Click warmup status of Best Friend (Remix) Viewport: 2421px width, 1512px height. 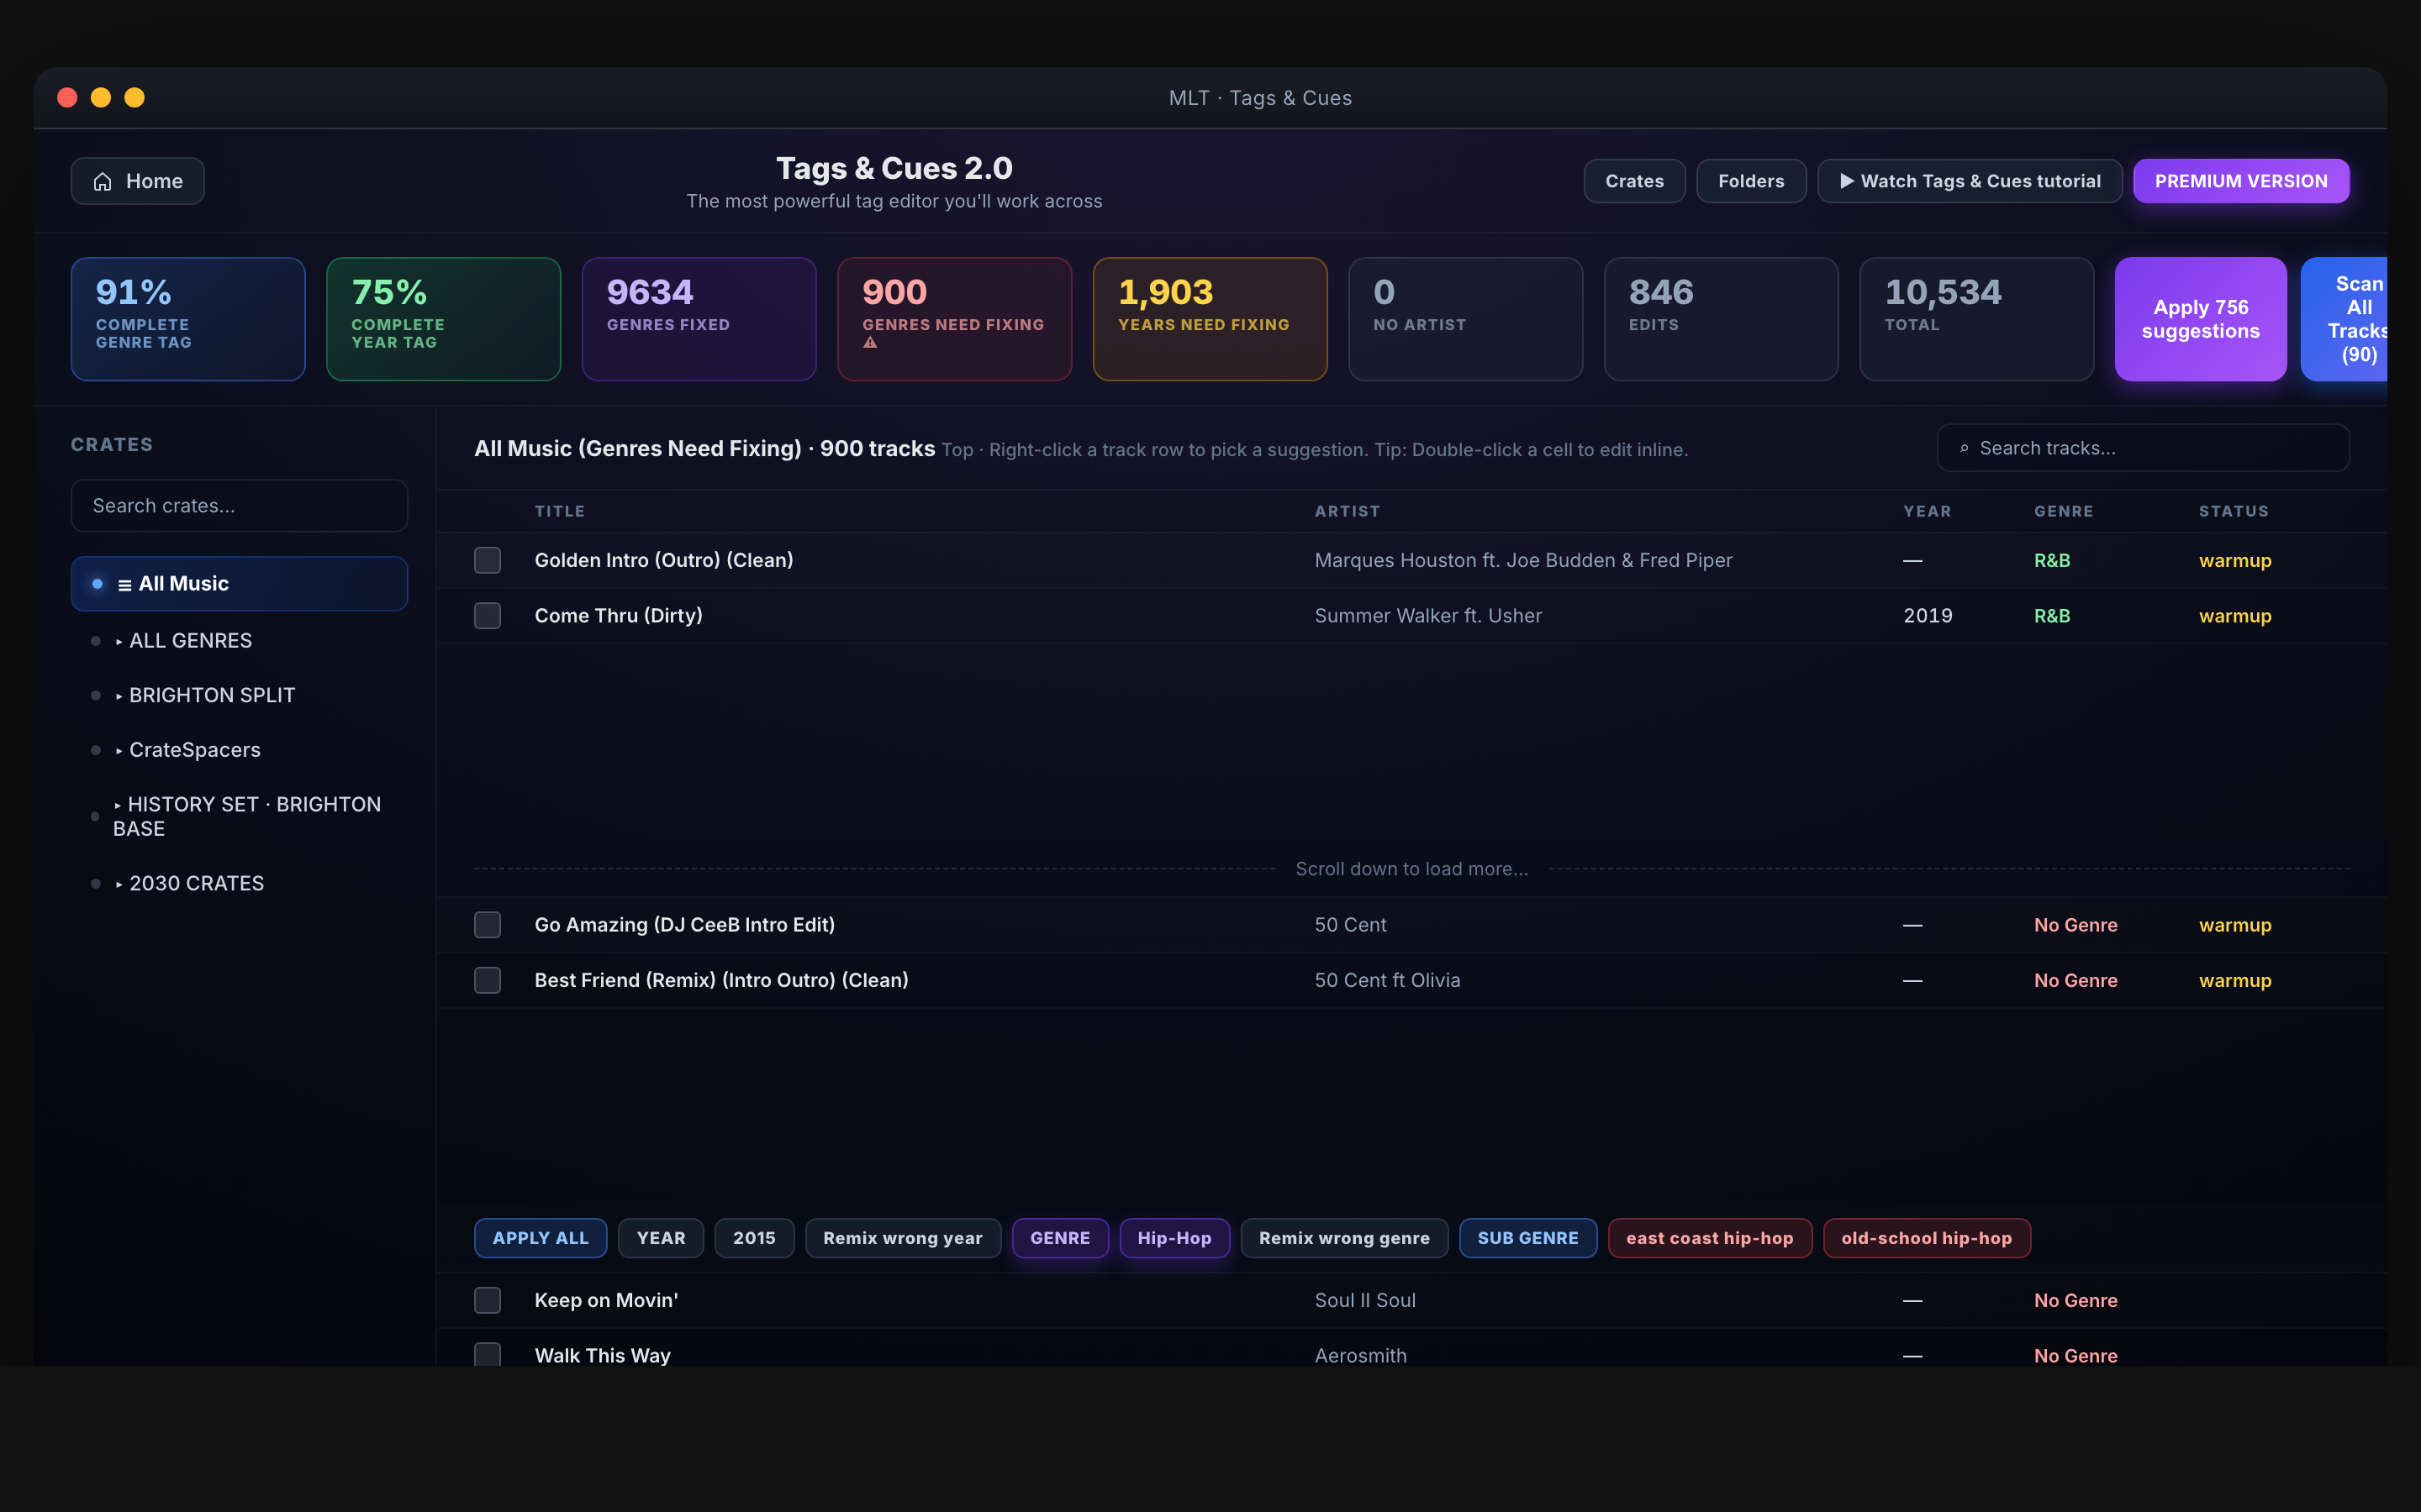2235,980
